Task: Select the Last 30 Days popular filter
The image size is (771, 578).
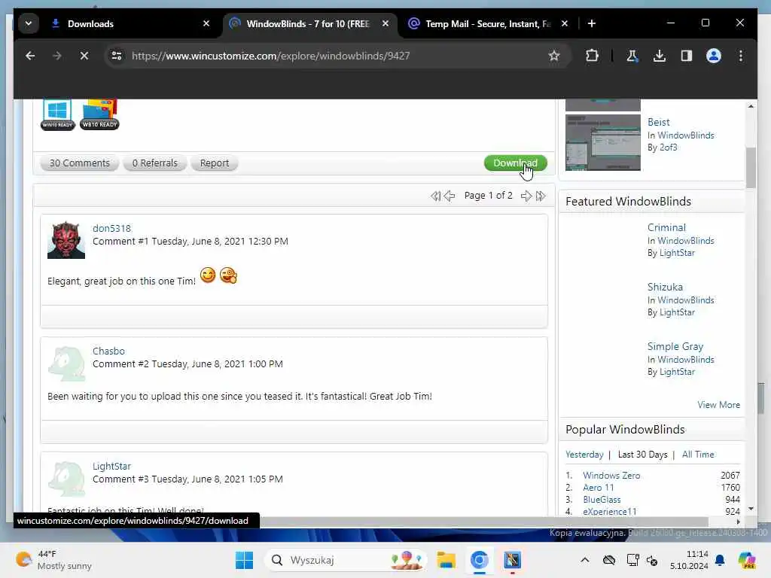Action: [642, 455]
